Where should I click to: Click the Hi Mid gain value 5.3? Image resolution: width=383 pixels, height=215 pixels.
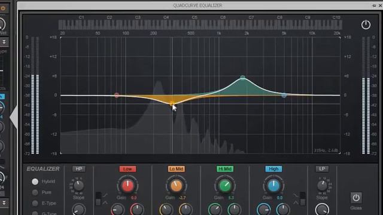231,198
